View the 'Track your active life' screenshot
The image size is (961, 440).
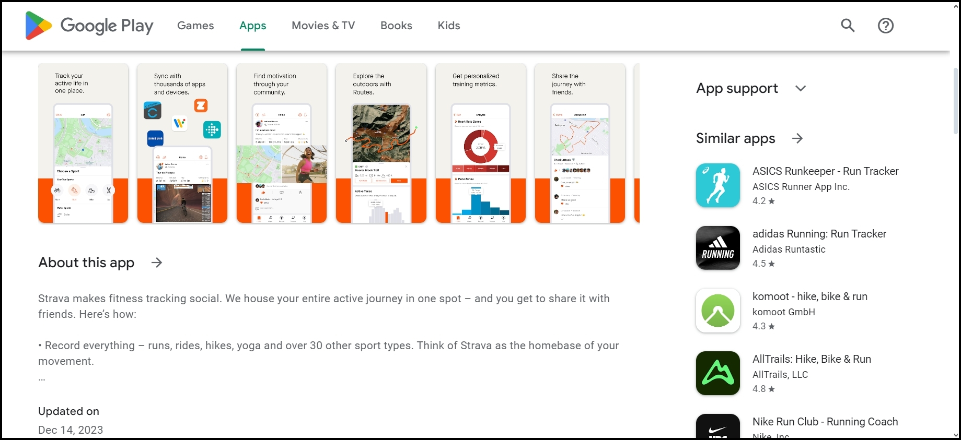83,143
